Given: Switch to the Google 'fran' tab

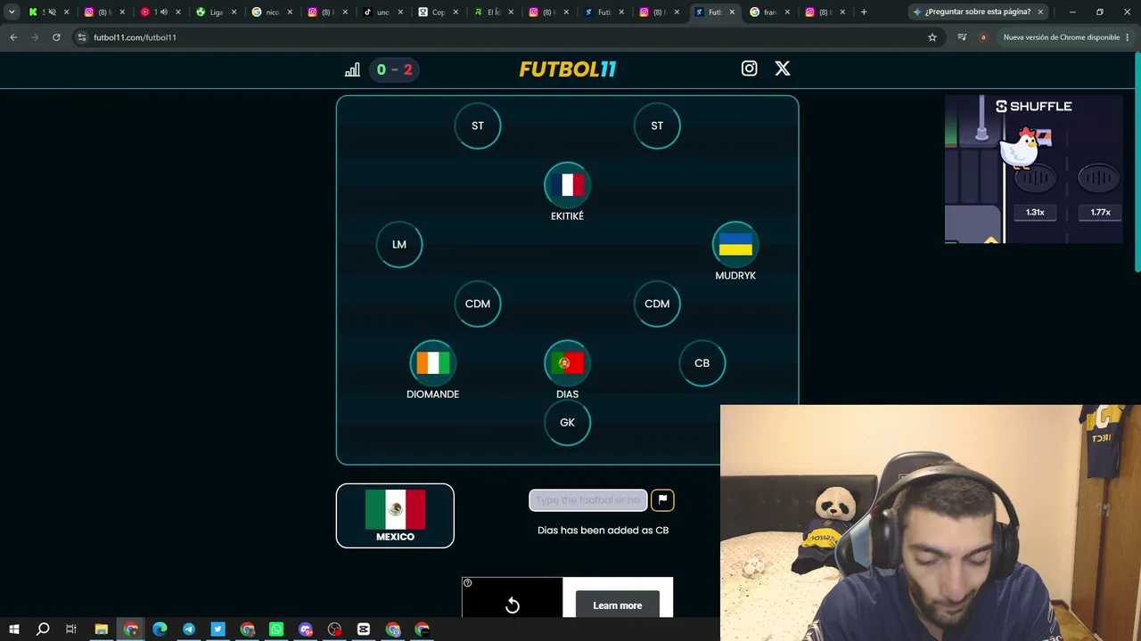Looking at the screenshot, I should click(x=771, y=12).
